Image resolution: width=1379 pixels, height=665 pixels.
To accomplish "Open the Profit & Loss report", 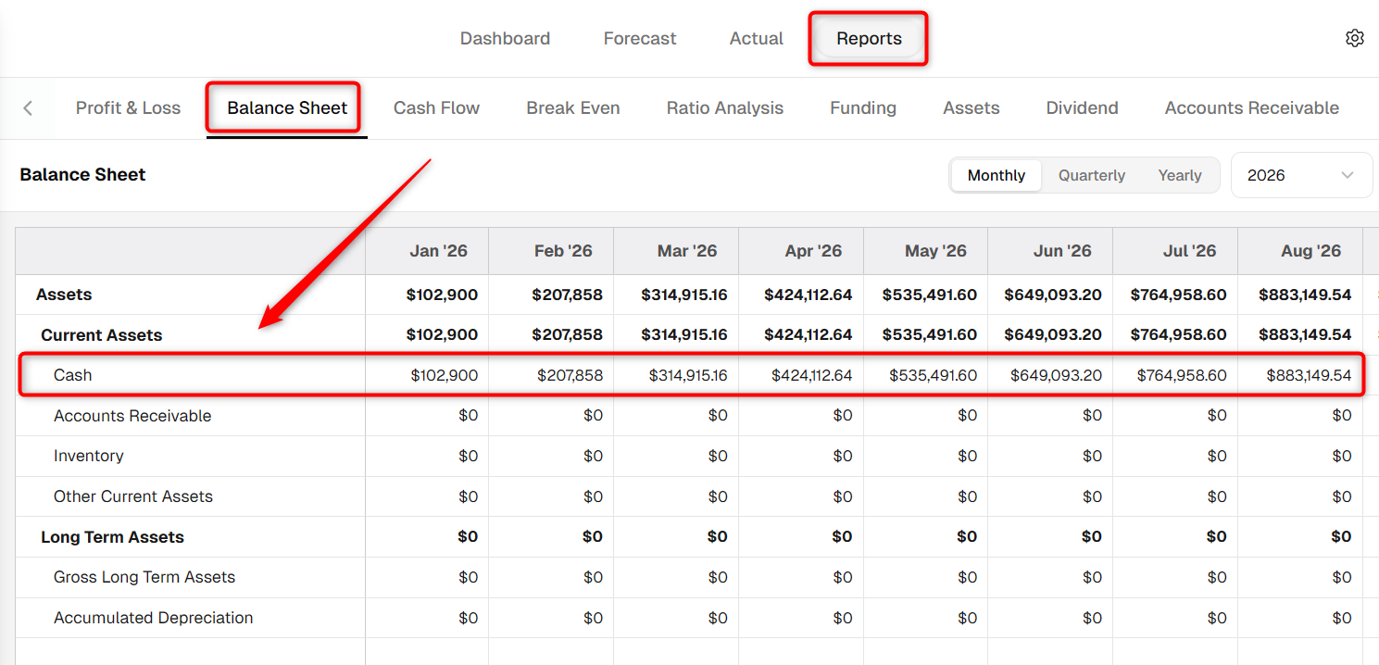I will (128, 108).
